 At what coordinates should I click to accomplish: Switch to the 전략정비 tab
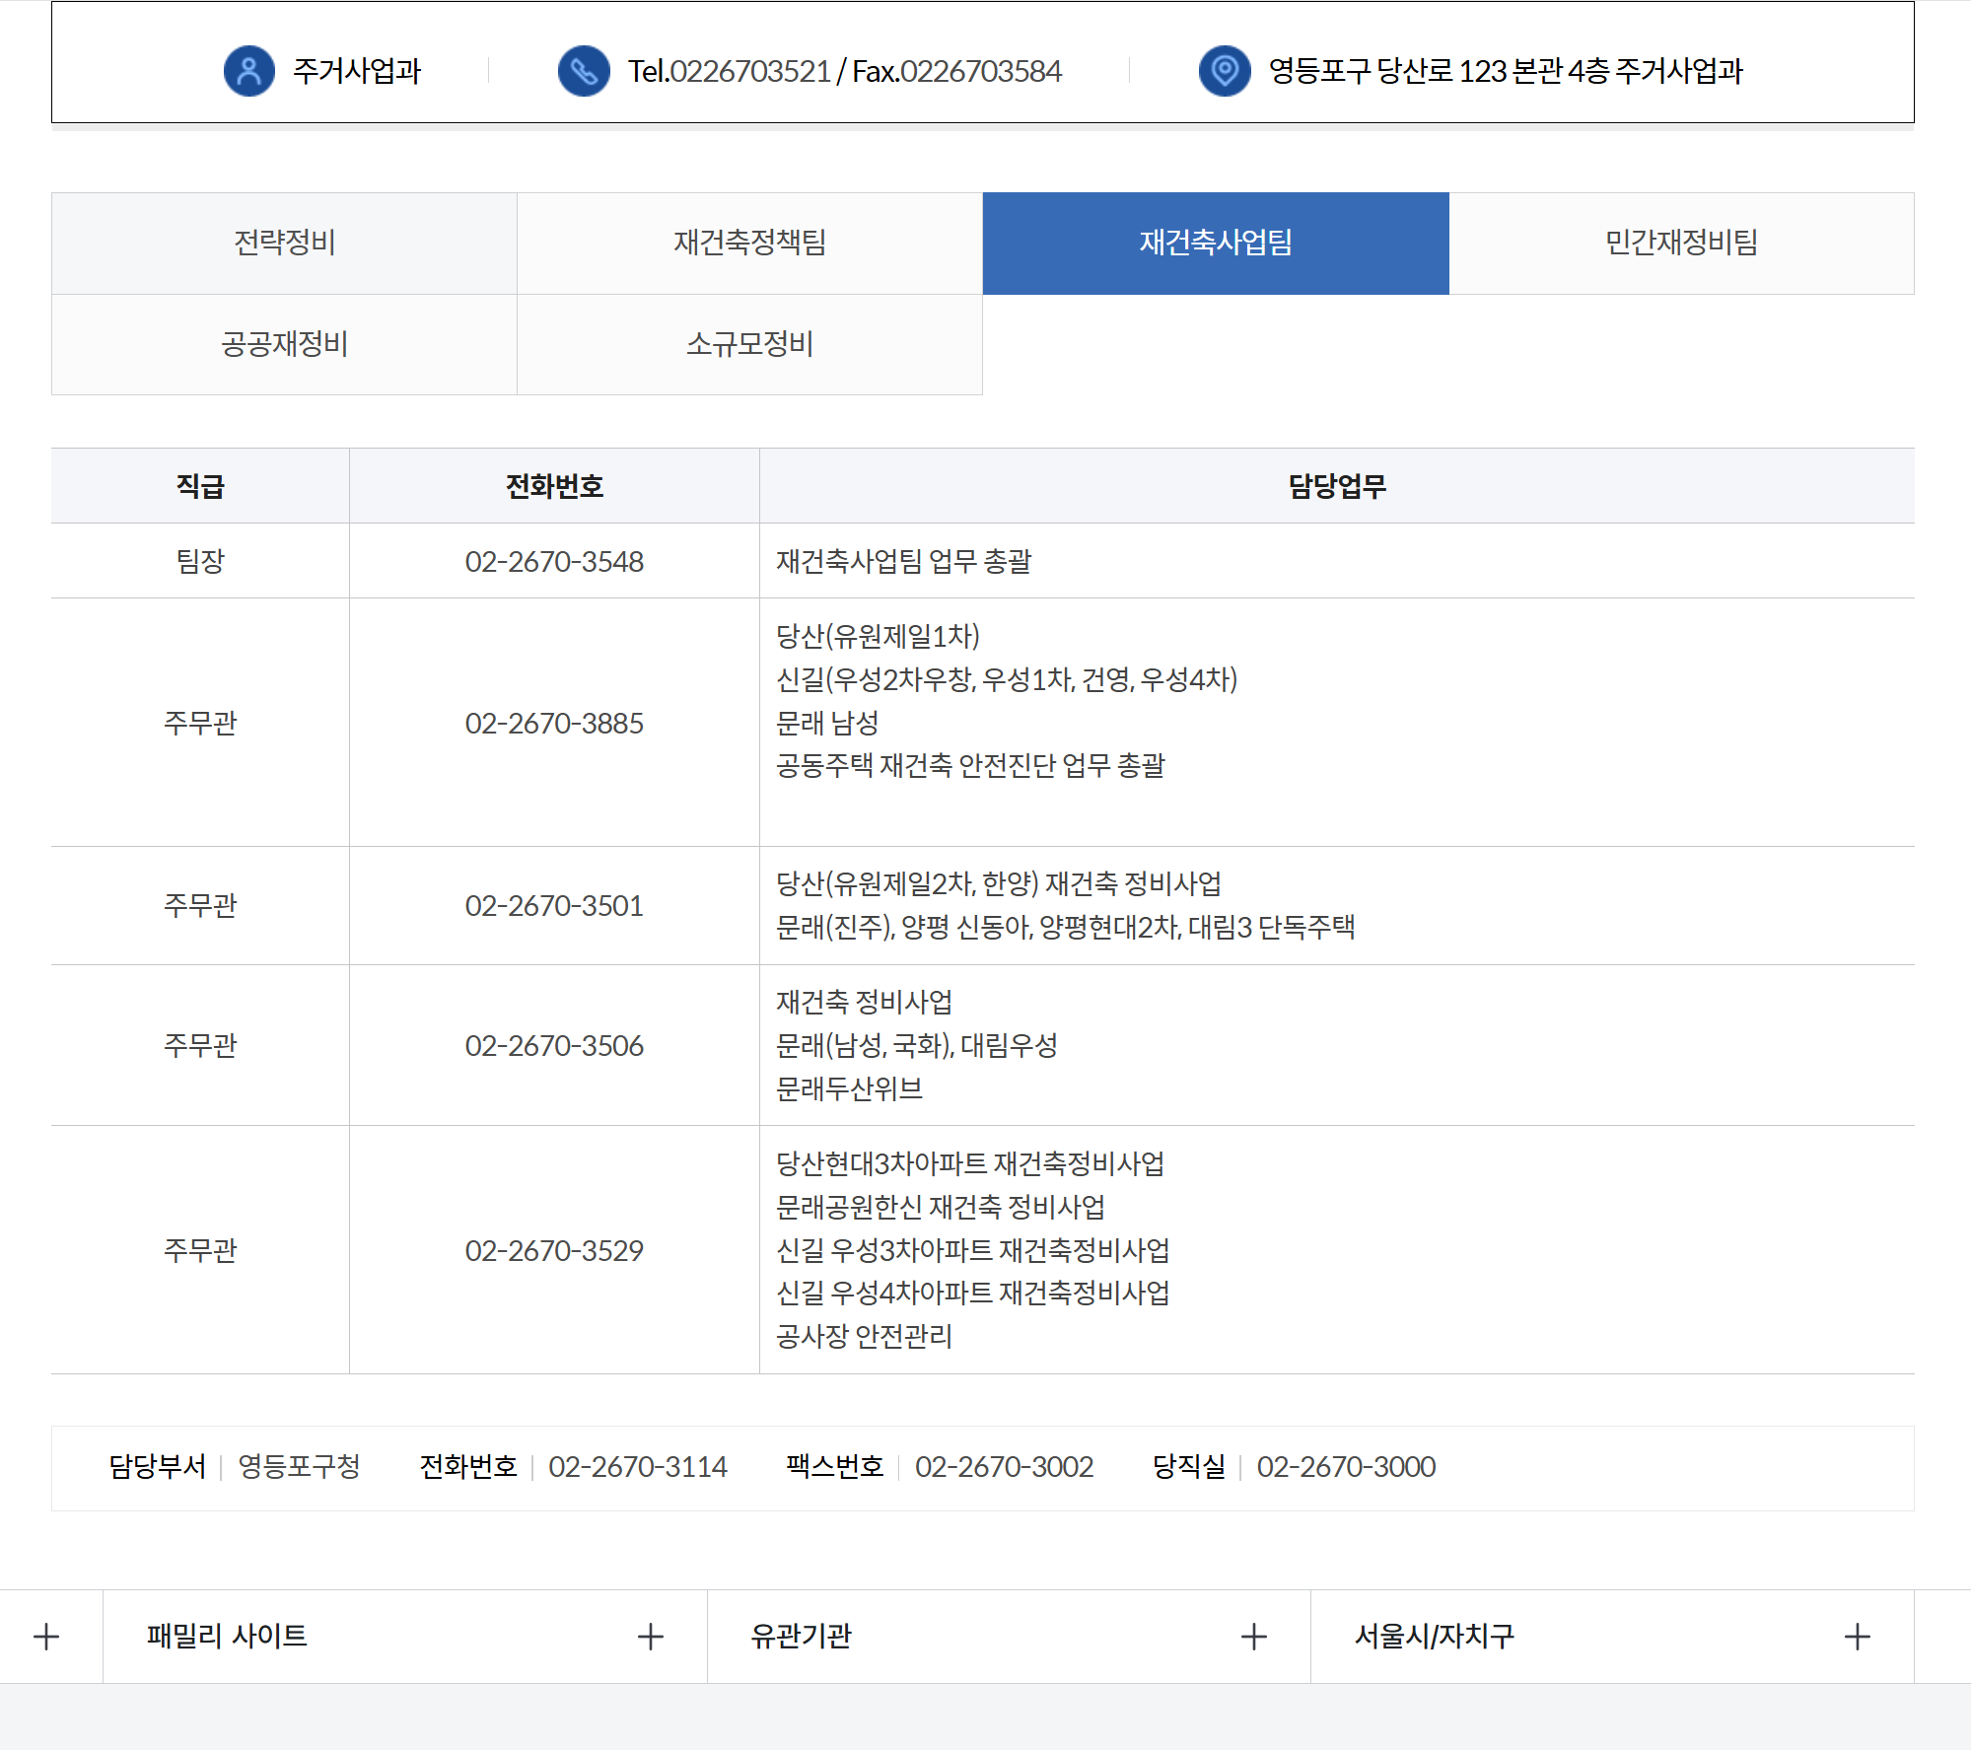[284, 243]
